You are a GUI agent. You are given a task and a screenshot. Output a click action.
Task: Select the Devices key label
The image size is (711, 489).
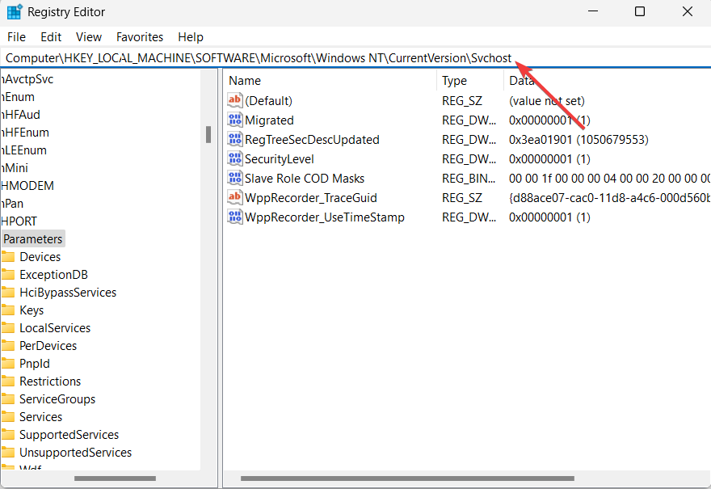(x=40, y=257)
